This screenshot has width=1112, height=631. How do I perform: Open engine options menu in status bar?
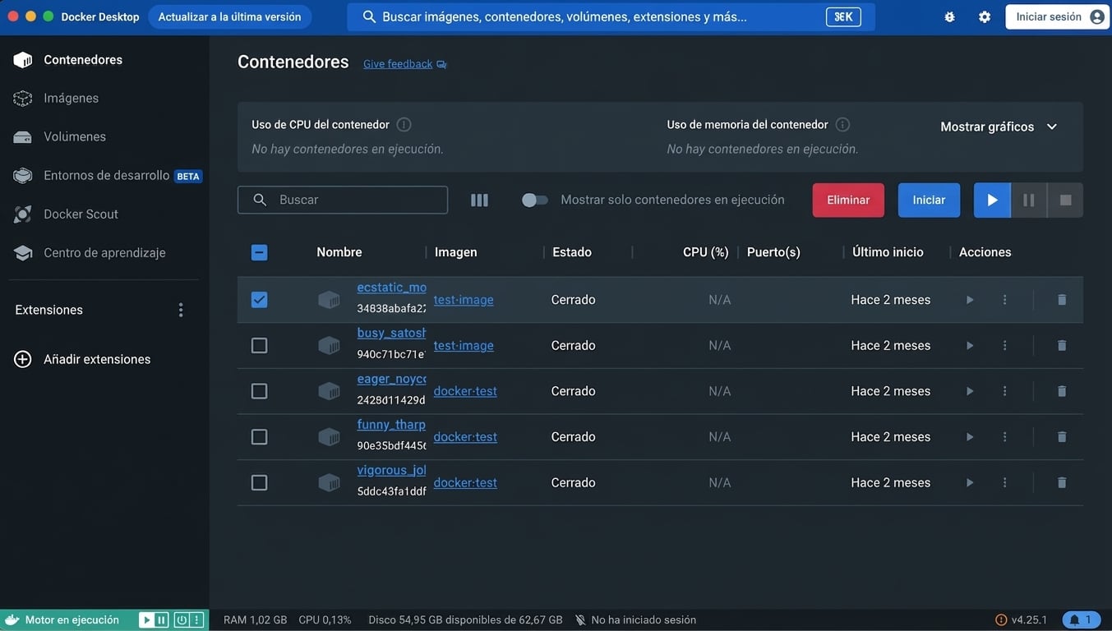pyautogui.click(x=196, y=620)
